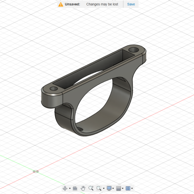194x194 pixels.
Task: Click the Look At icon
Action: 75,188
